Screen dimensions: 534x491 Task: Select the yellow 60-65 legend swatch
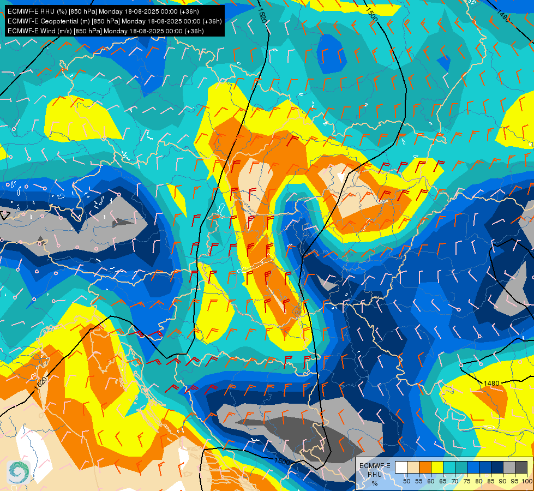(x=437, y=467)
